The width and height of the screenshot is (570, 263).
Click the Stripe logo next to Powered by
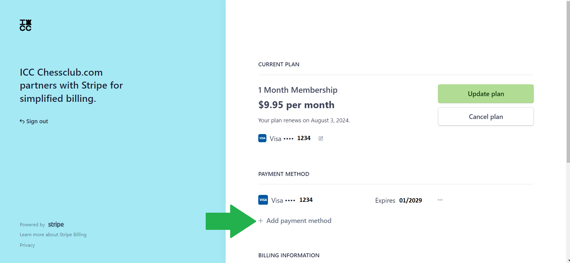coord(56,224)
